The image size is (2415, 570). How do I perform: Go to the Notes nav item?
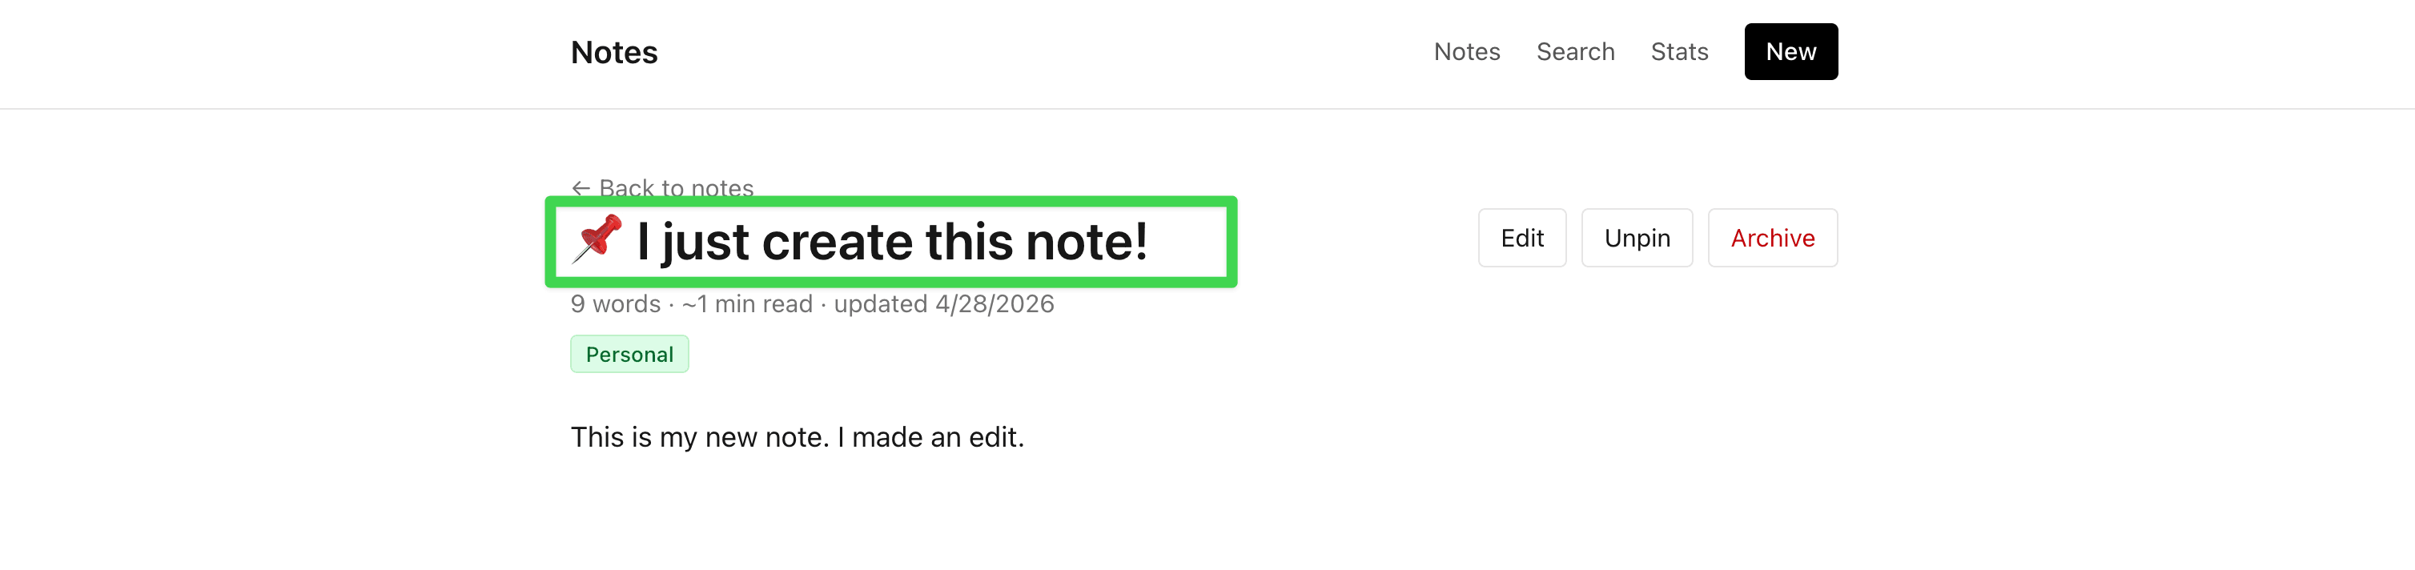click(1466, 51)
